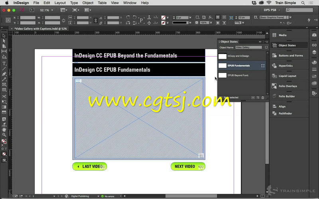Toggle constrain proportions for width and height
Screen dimensions: 319x199
pos(63,20)
